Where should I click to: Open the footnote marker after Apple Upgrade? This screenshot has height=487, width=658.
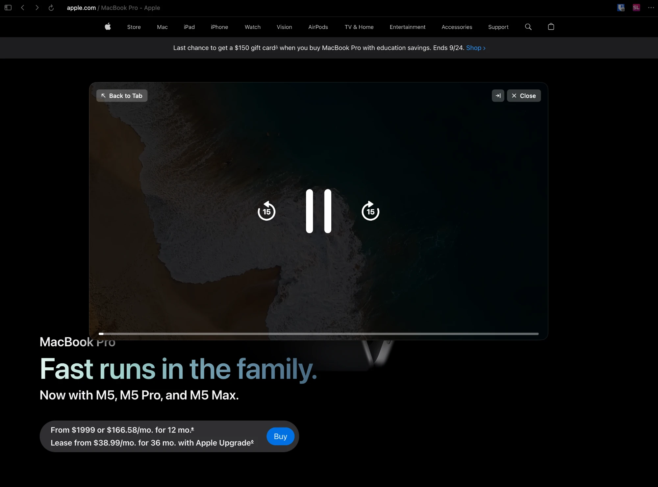252,442
